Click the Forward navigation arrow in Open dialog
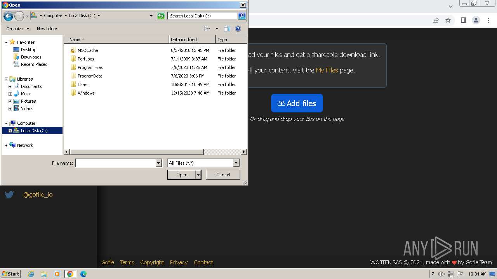The height and width of the screenshot is (279, 497). tap(19, 16)
